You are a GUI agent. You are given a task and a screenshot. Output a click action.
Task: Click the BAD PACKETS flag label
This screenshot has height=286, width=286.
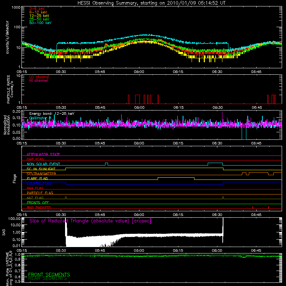39,207
